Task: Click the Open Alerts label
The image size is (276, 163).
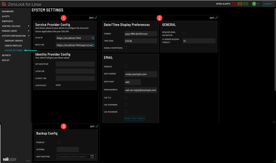Action: (223, 4)
